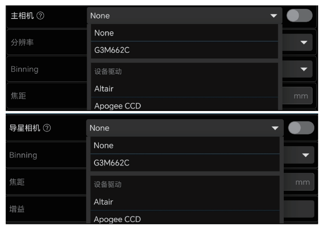Select None in main camera list
The height and width of the screenshot is (229, 322).
point(184,33)
